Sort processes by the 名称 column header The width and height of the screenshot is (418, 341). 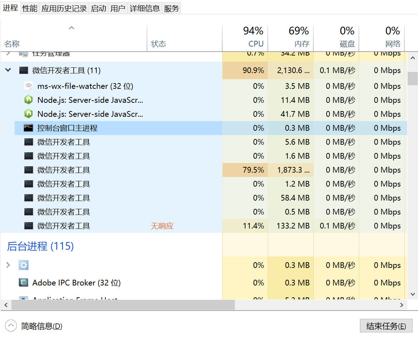(73, 38)
